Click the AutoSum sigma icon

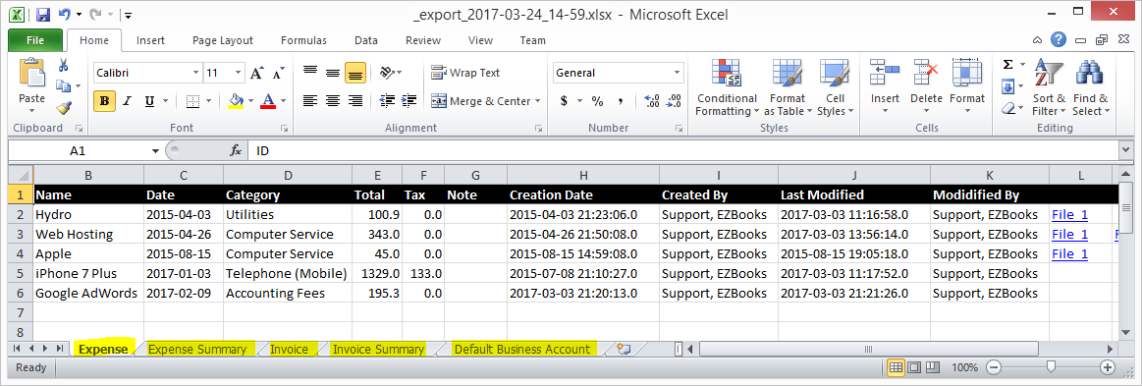coord(1008,65)
